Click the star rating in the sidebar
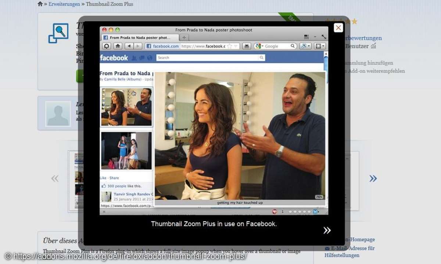Viewport: 441px width, 264px height. coord(341,21)
